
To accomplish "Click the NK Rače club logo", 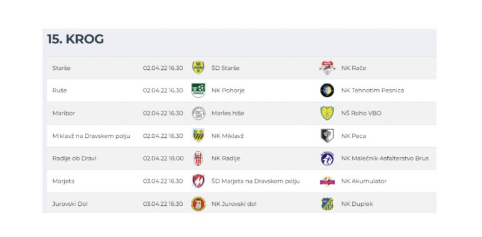I will click(x=327, y=67).
